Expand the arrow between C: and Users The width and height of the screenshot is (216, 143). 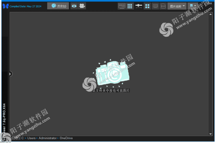[x=26, y=138]
